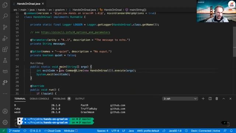Click the 'src' breadcrumb segment
The image size is (236, 133).
tap(15, 10)
